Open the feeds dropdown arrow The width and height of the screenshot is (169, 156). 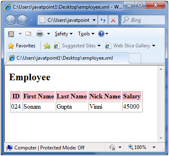point(20,34)
